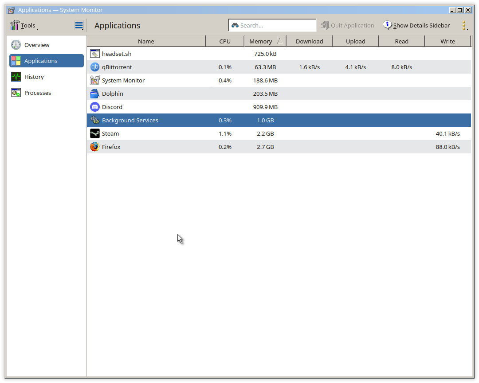Select the Background Services row name
The height and width of the screenshot is (383, 479).
[130, 120]
